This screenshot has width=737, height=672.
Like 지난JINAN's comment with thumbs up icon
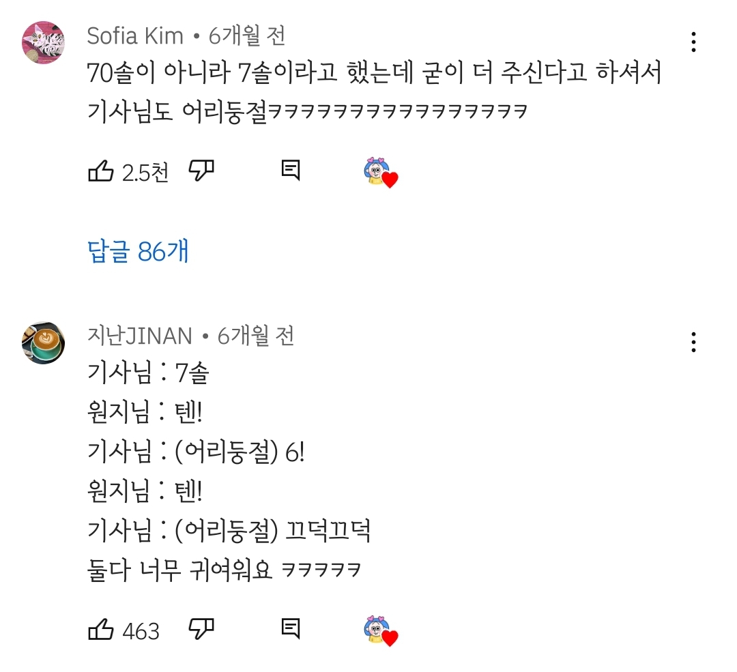pyautogui.click(x=100, y=631)
